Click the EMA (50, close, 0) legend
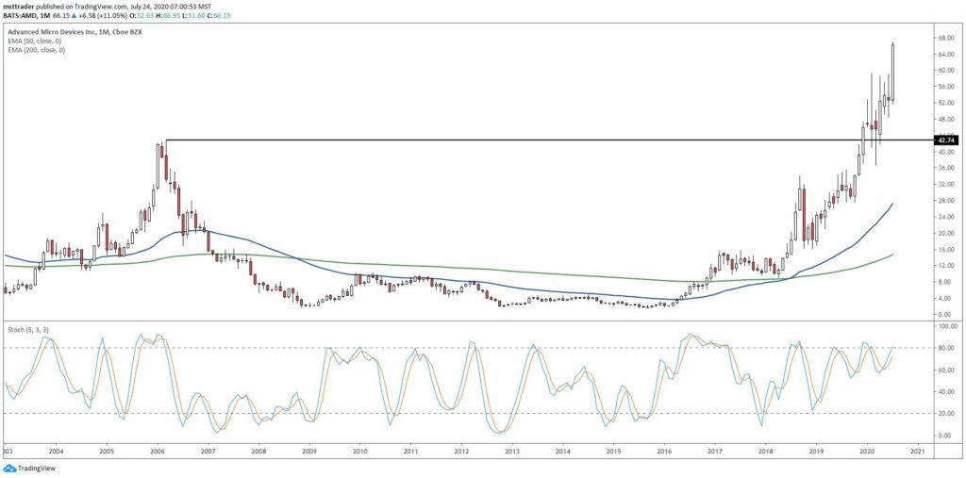This screenshot has height=478, width=966. tap(36, 40)
